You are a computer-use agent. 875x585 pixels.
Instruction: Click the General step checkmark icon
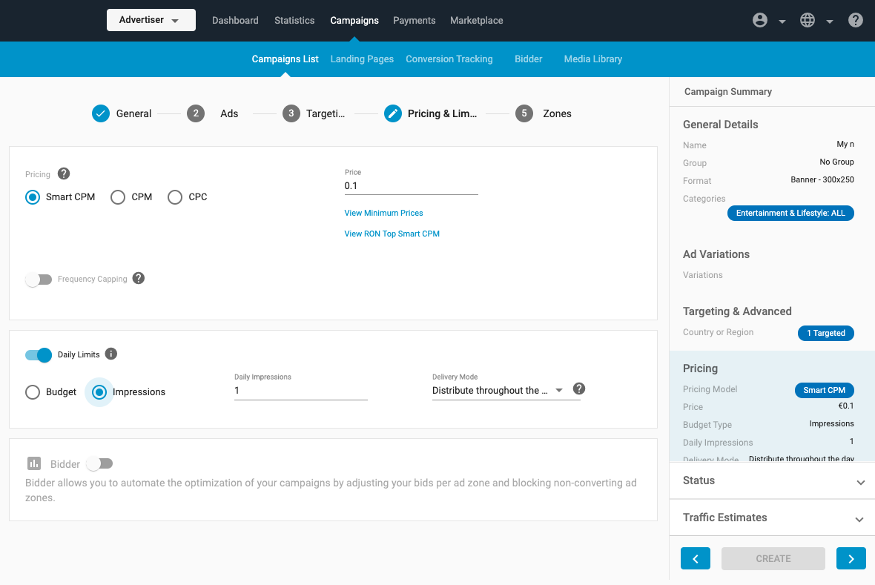(101, 113)
